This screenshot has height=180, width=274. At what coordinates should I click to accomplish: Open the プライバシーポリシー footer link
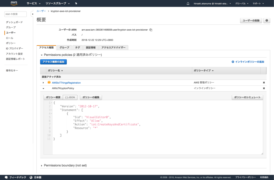coord(245,177)
